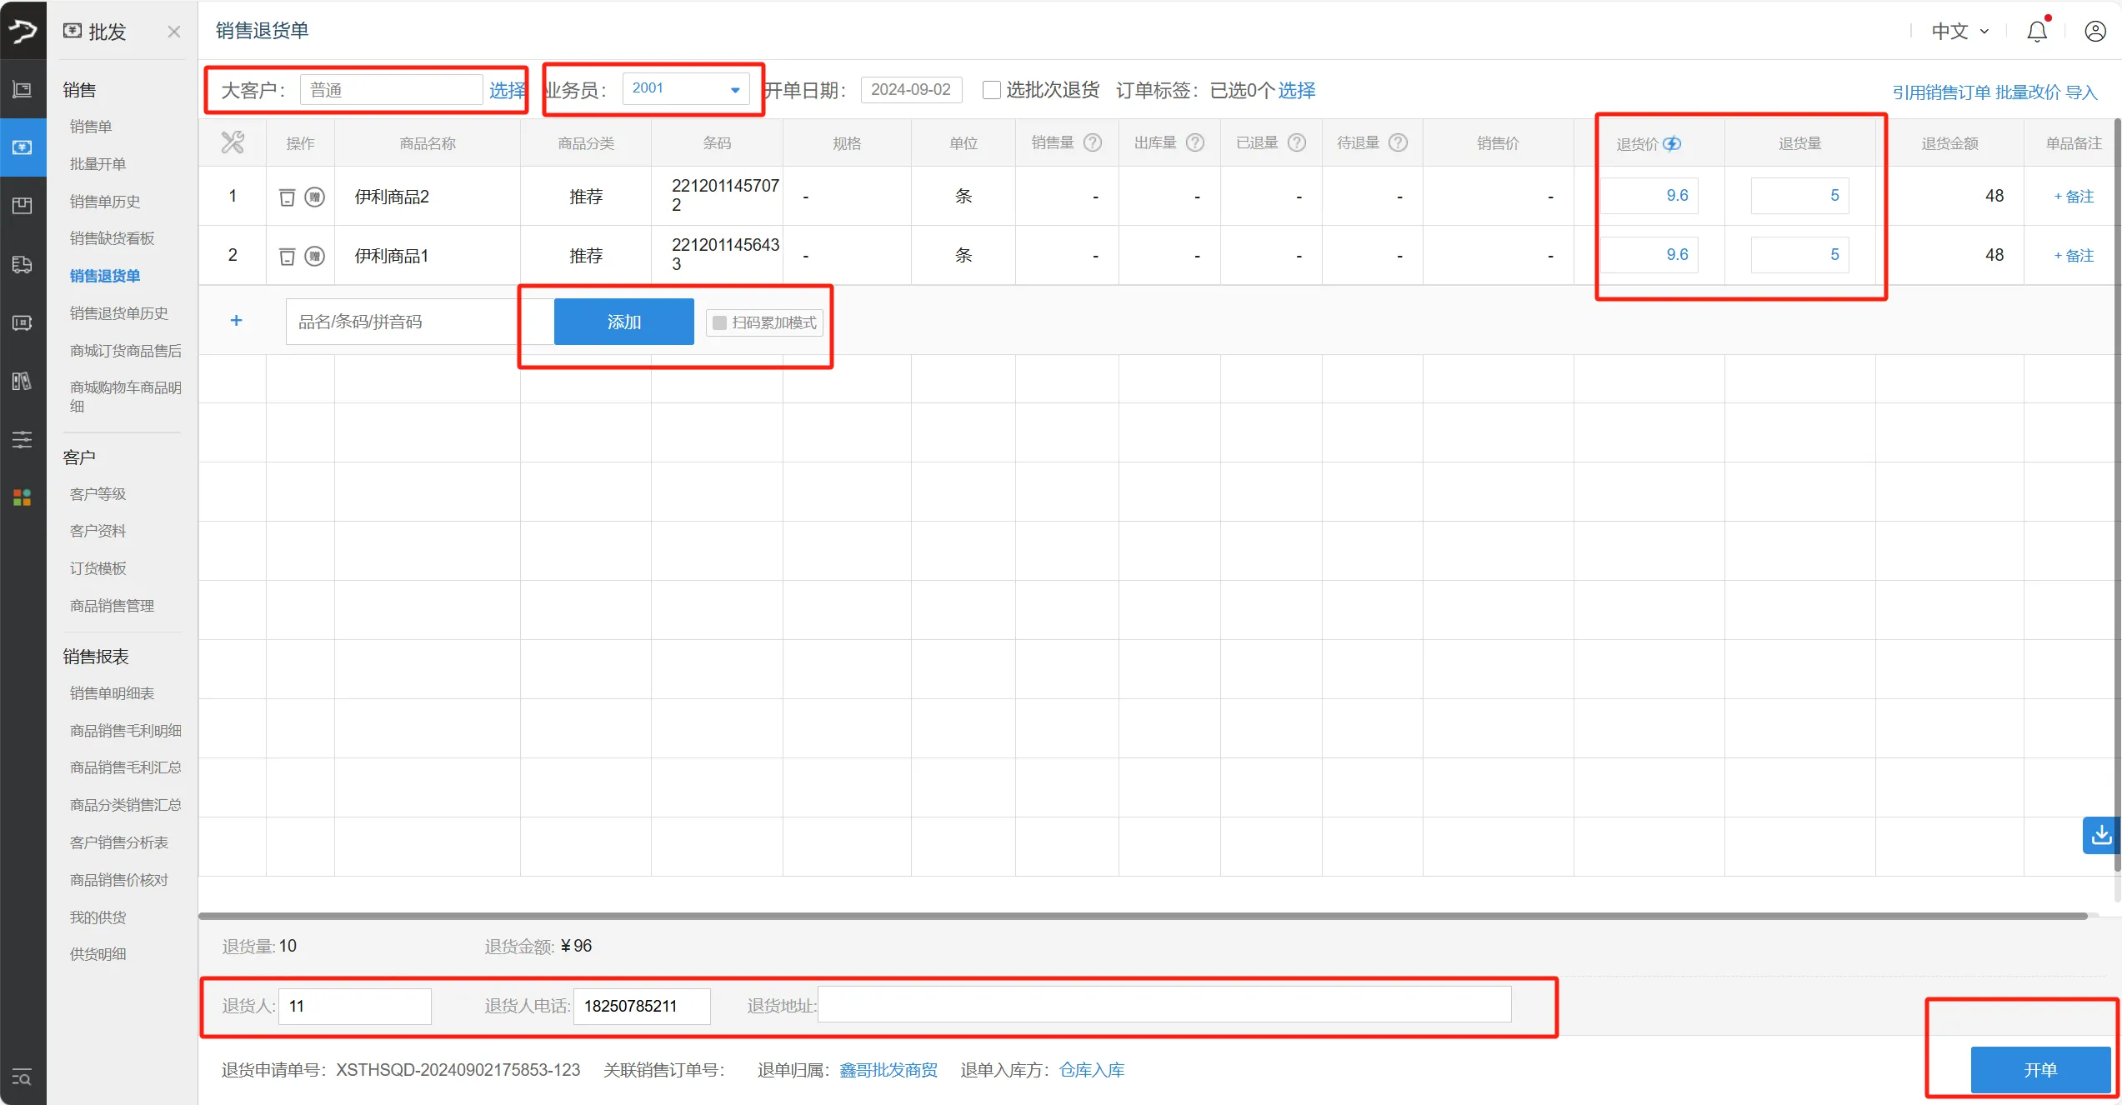The width and height of the screenshot is (2122, 1105).
Task: Open the user account profile icon
Action: (x=2094, y=32)
